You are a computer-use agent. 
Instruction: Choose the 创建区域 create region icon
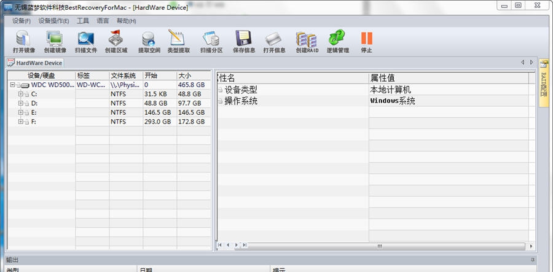tap(116, 42)
